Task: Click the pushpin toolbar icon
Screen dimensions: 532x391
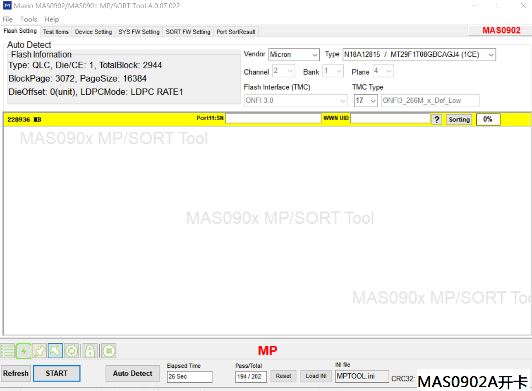Action: pos(40,351)
